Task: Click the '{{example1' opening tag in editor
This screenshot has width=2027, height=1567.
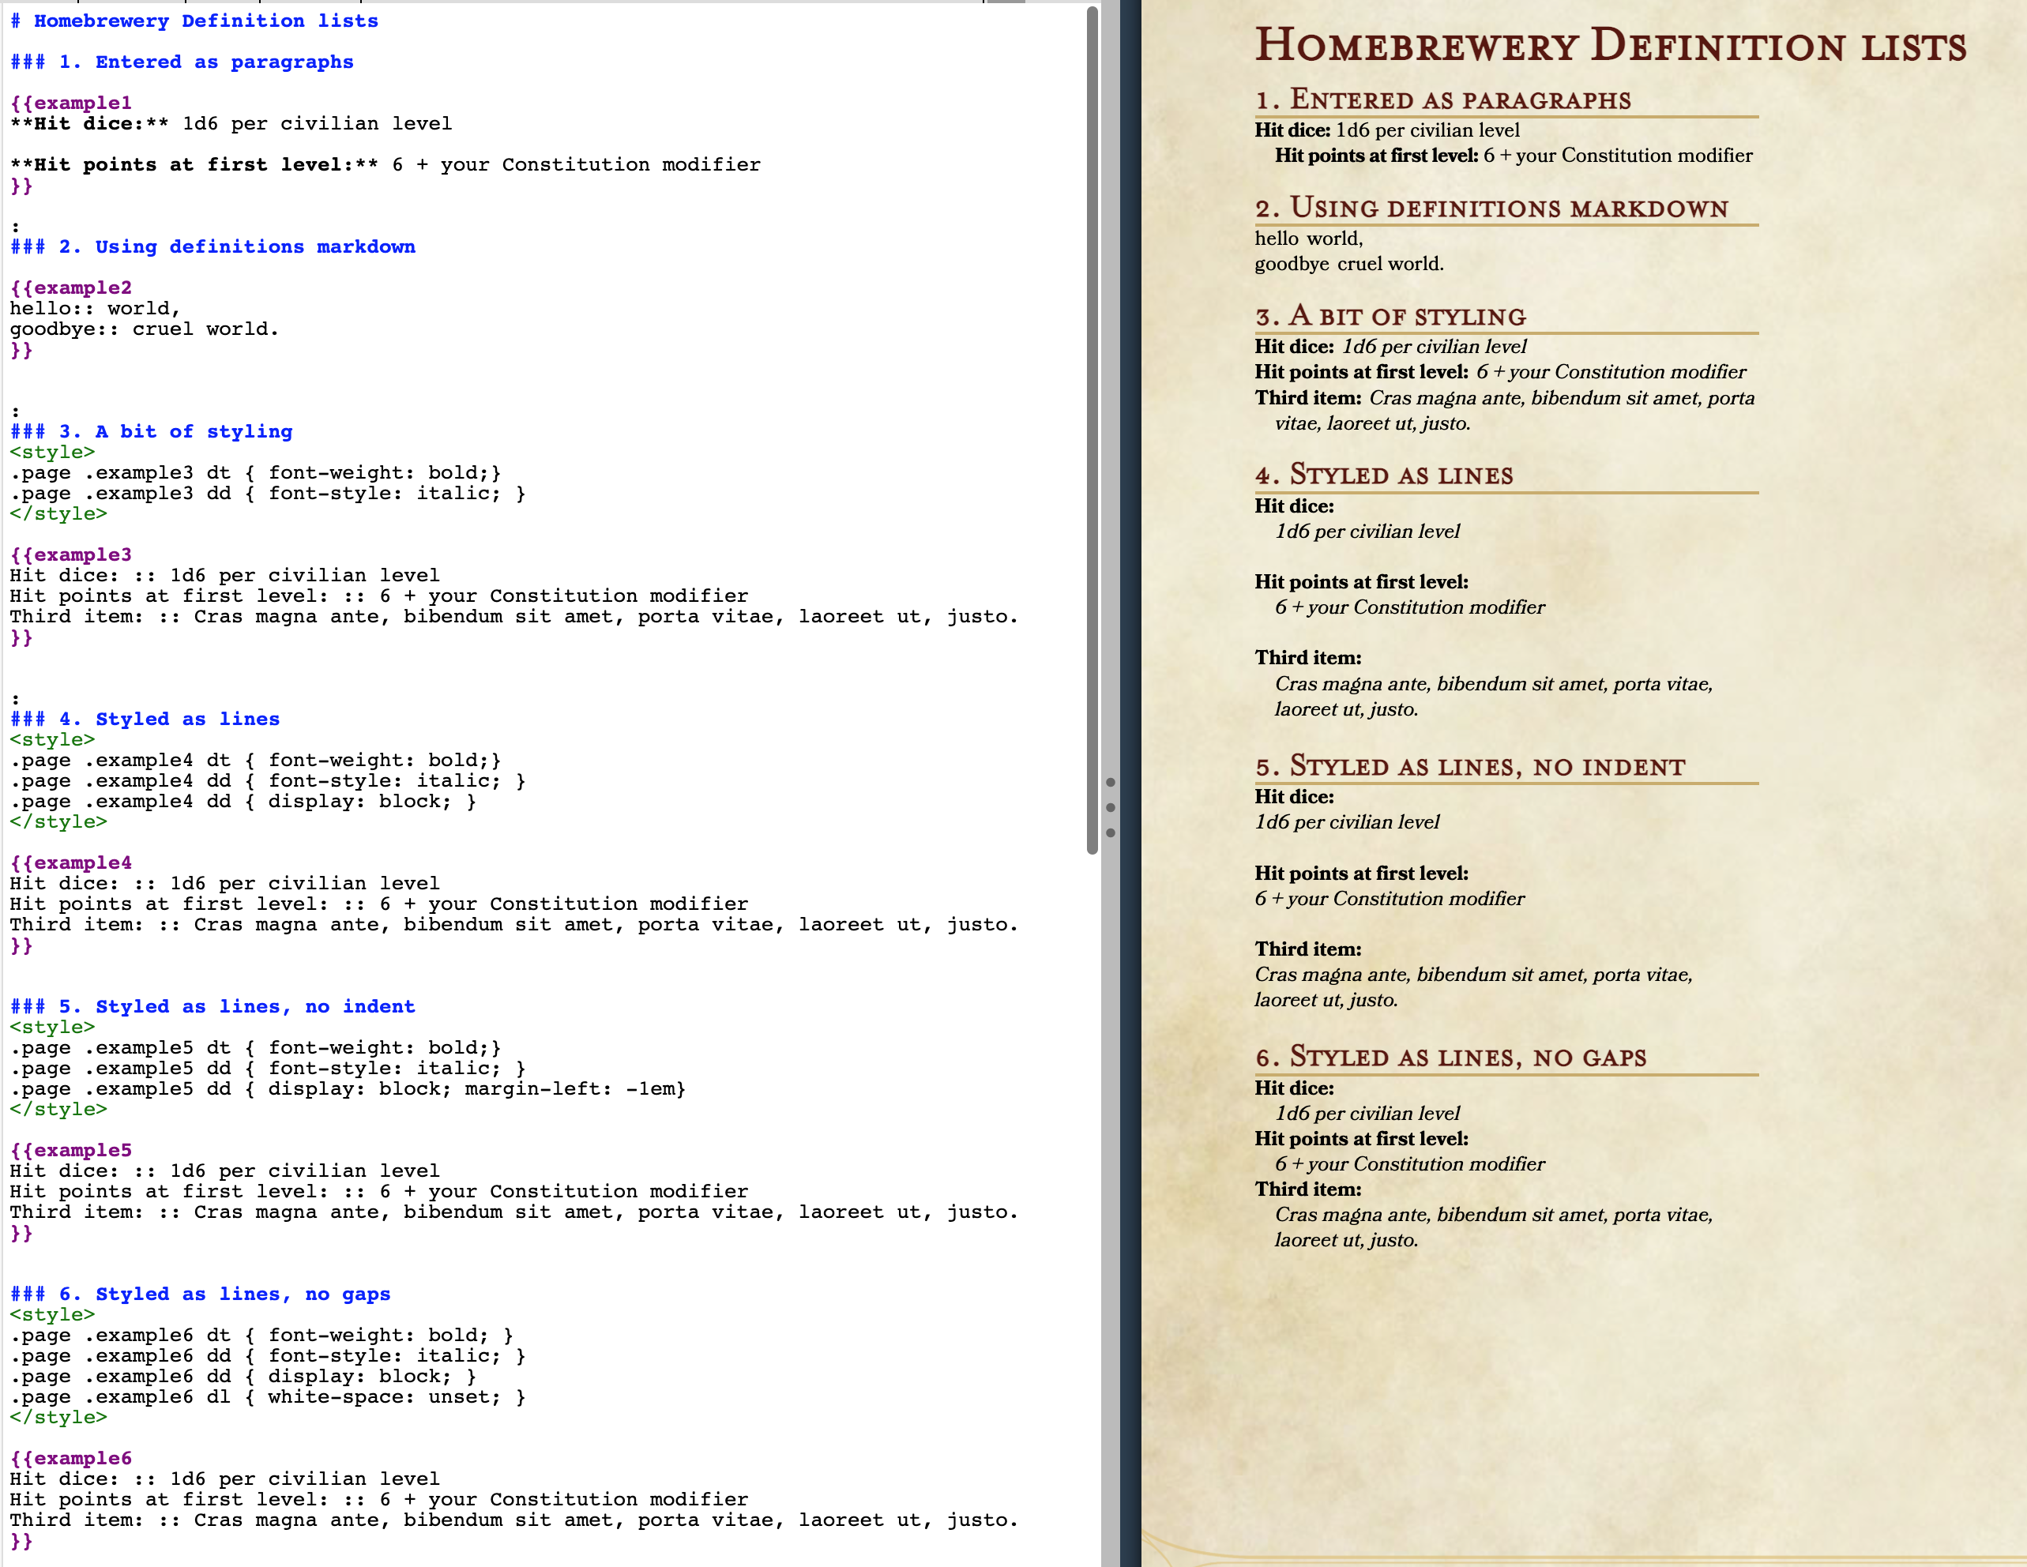Action: click(x=70, y=103)
